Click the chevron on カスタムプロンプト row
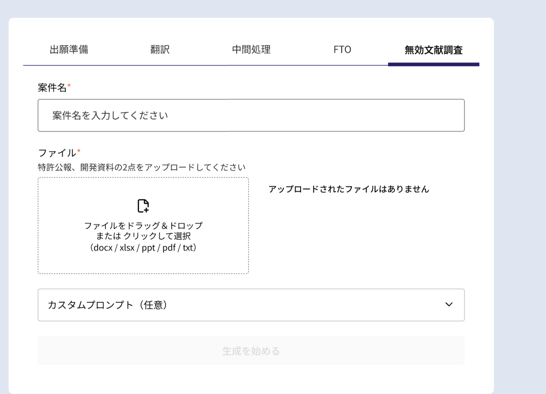The image size is (546, 394). click(449, 304)
